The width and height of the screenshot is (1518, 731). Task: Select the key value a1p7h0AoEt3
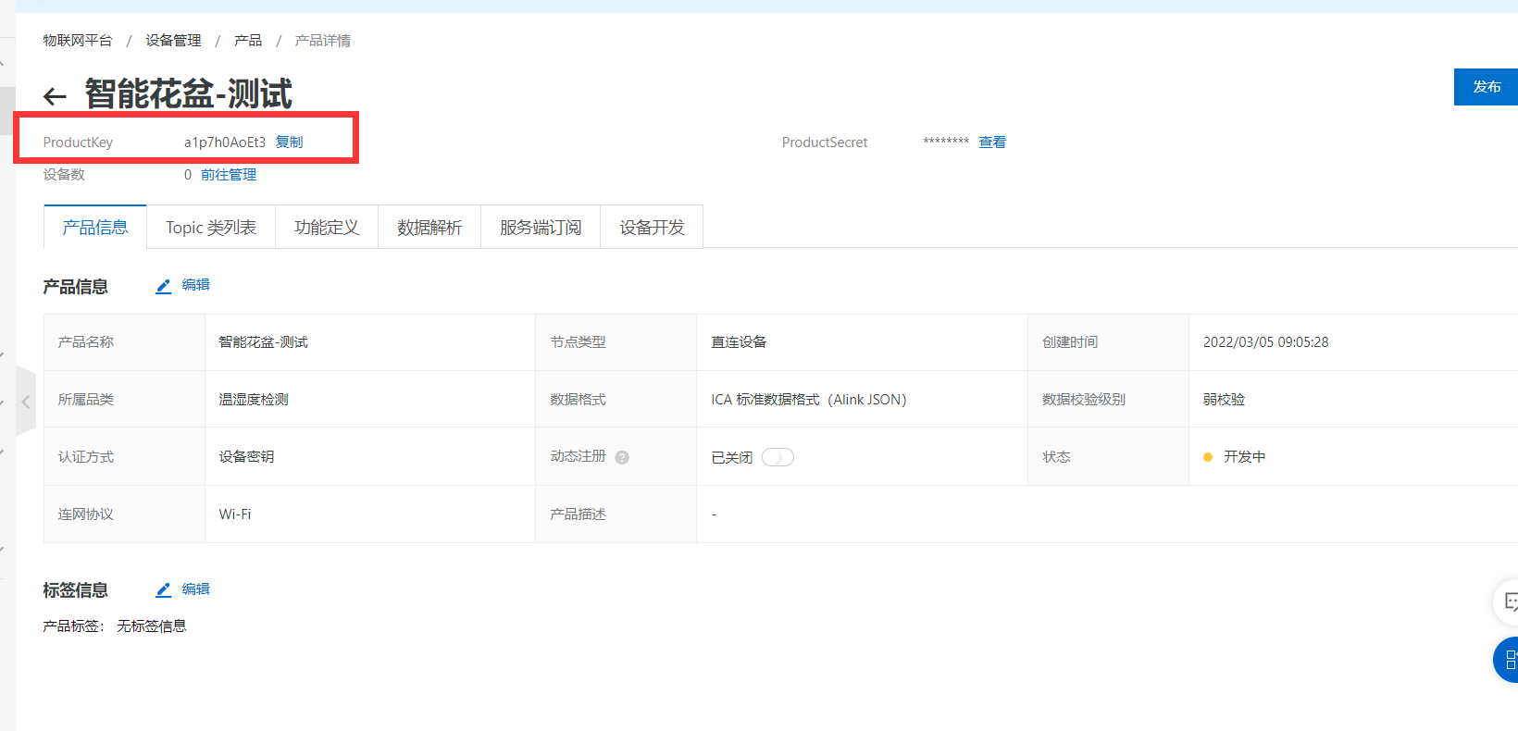(x=225, y=142)
